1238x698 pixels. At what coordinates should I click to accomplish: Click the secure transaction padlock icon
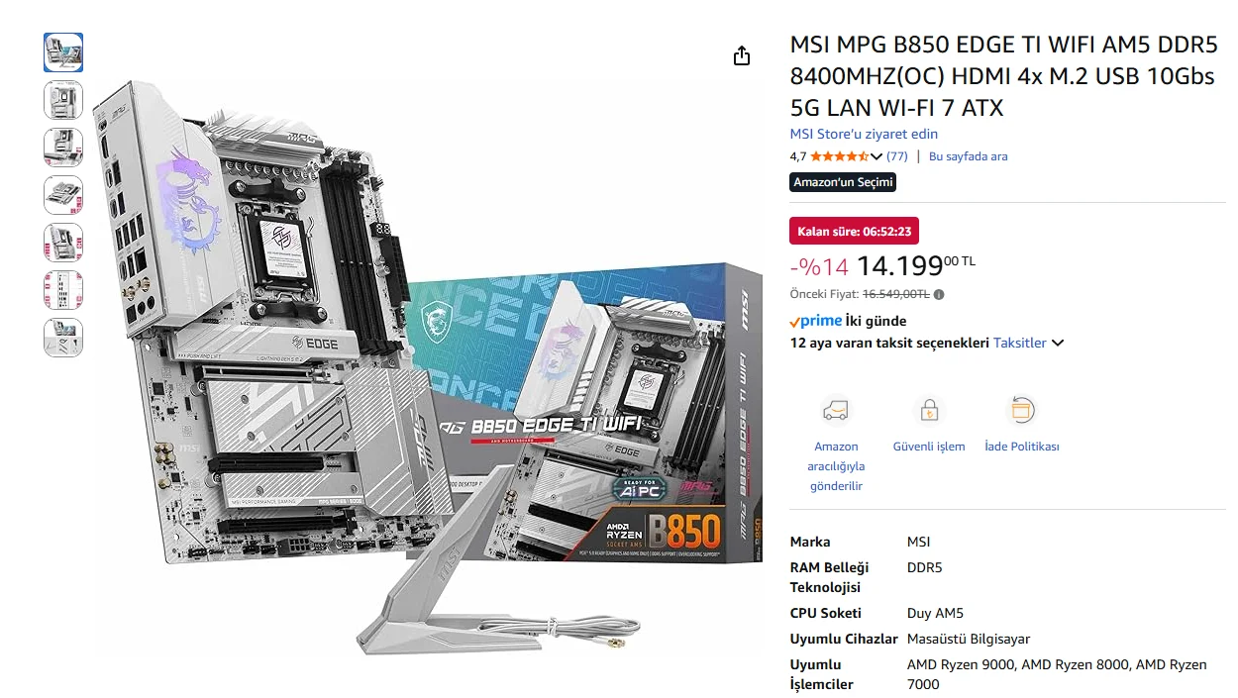point(929,410)
